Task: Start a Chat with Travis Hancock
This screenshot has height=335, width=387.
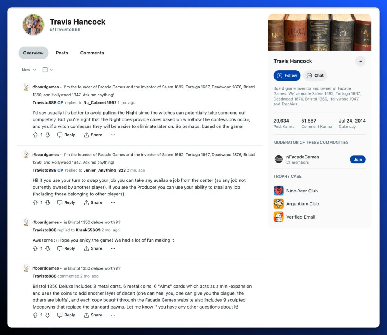Action: [x=315, y=76]
